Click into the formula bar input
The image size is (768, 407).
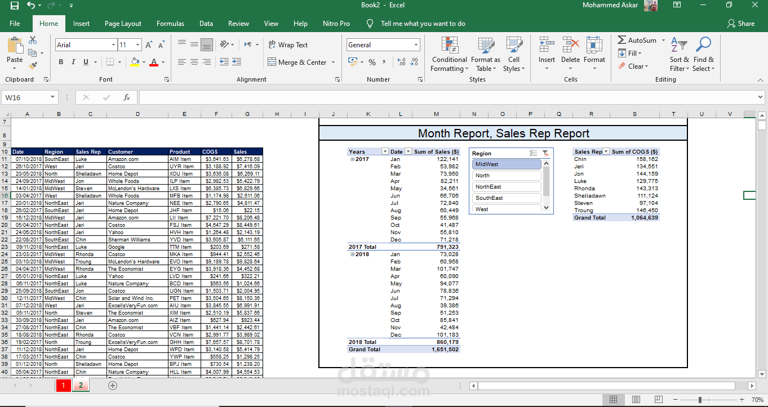coord(448,97)
